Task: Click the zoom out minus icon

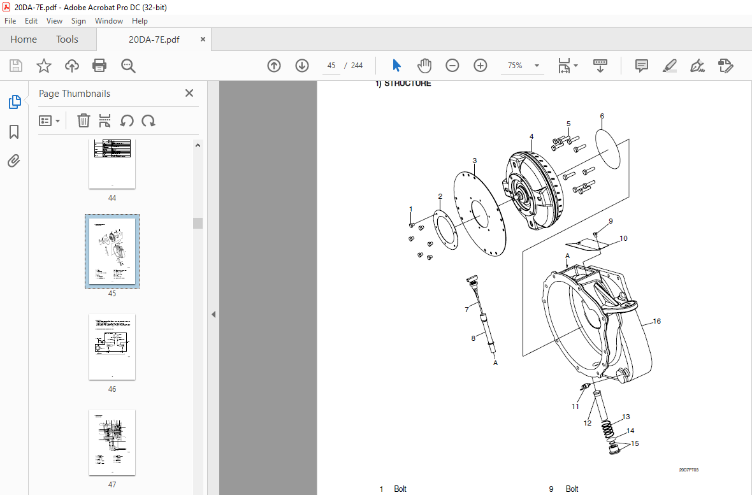Action: click(x=452, y=66)
